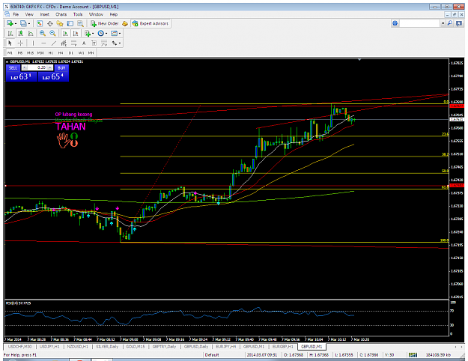
Task: Switch chart to line chart mode
Action: pos(31,34)
